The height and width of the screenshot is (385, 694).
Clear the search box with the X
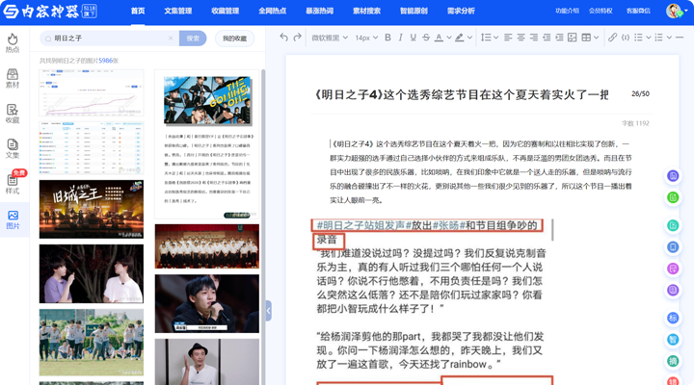171,38
